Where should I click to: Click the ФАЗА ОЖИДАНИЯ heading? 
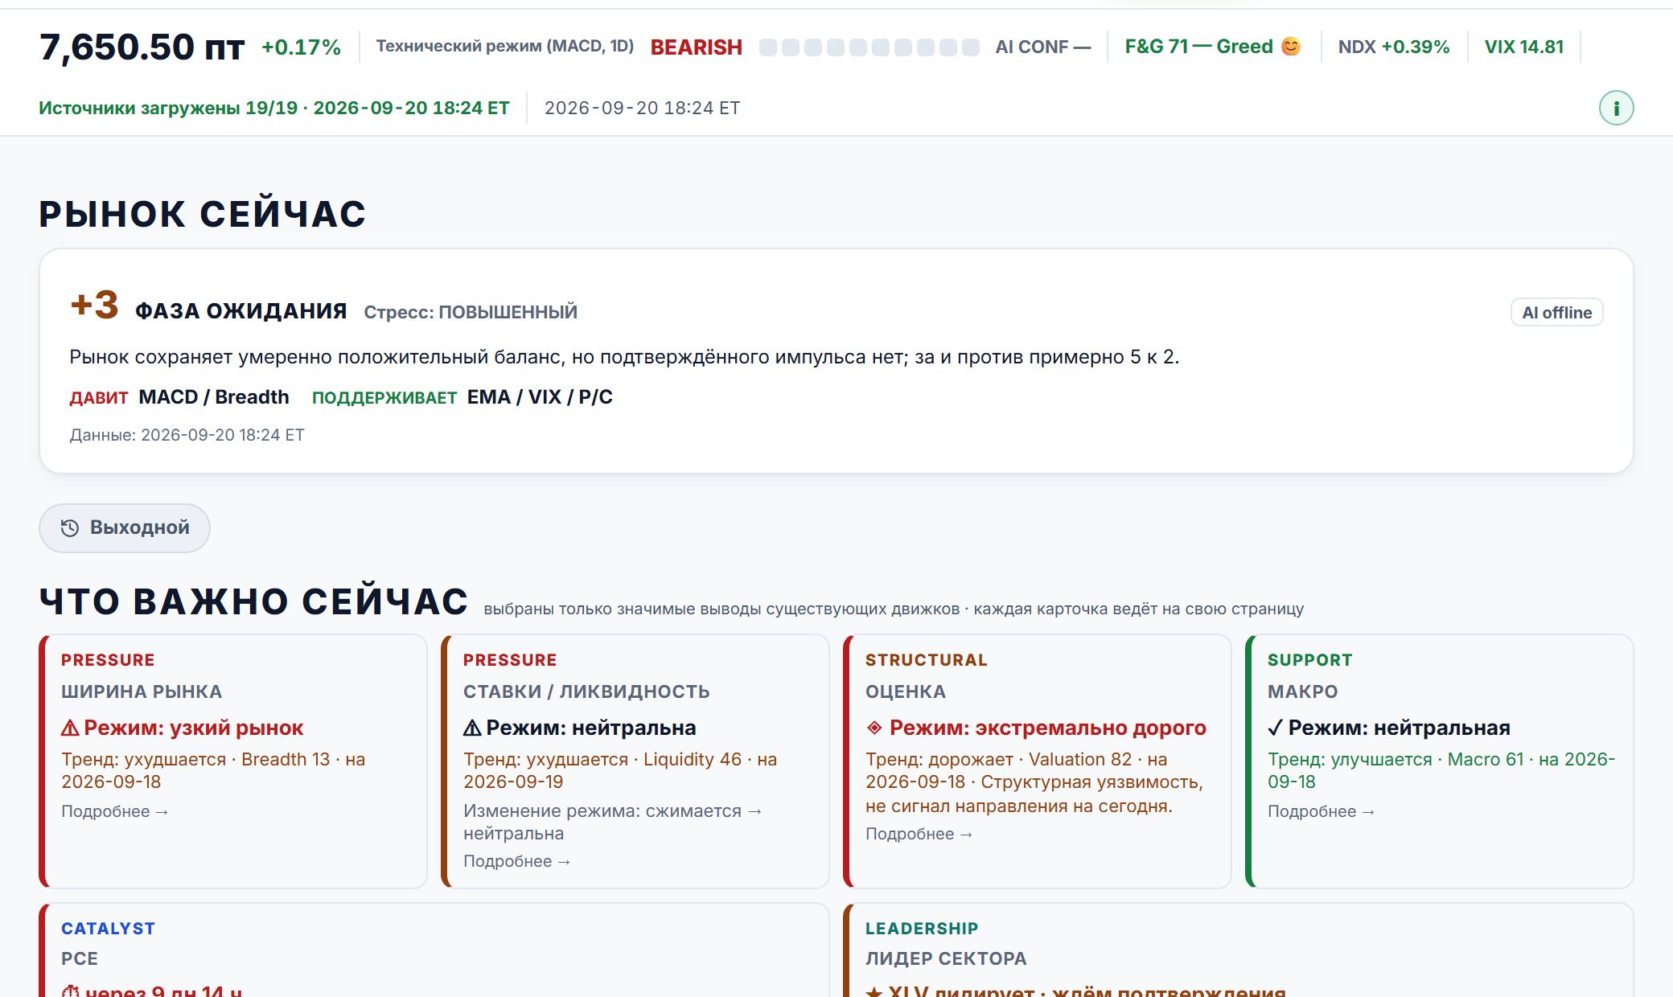[241, 311]
